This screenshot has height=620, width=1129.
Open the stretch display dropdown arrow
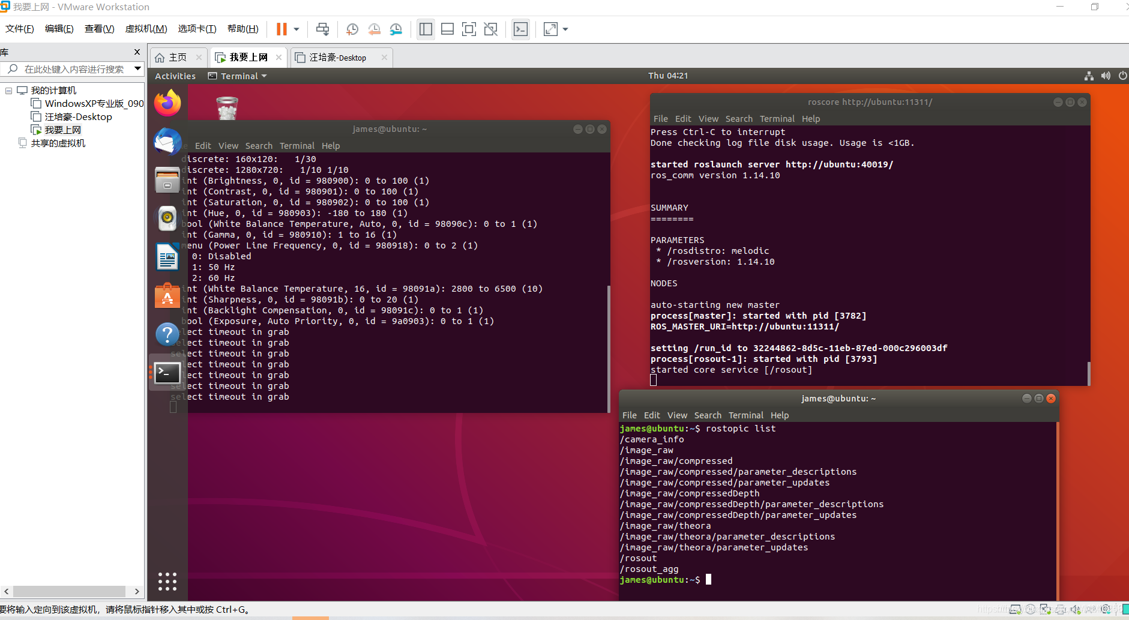pyautogui.click(x=565, y=29)
